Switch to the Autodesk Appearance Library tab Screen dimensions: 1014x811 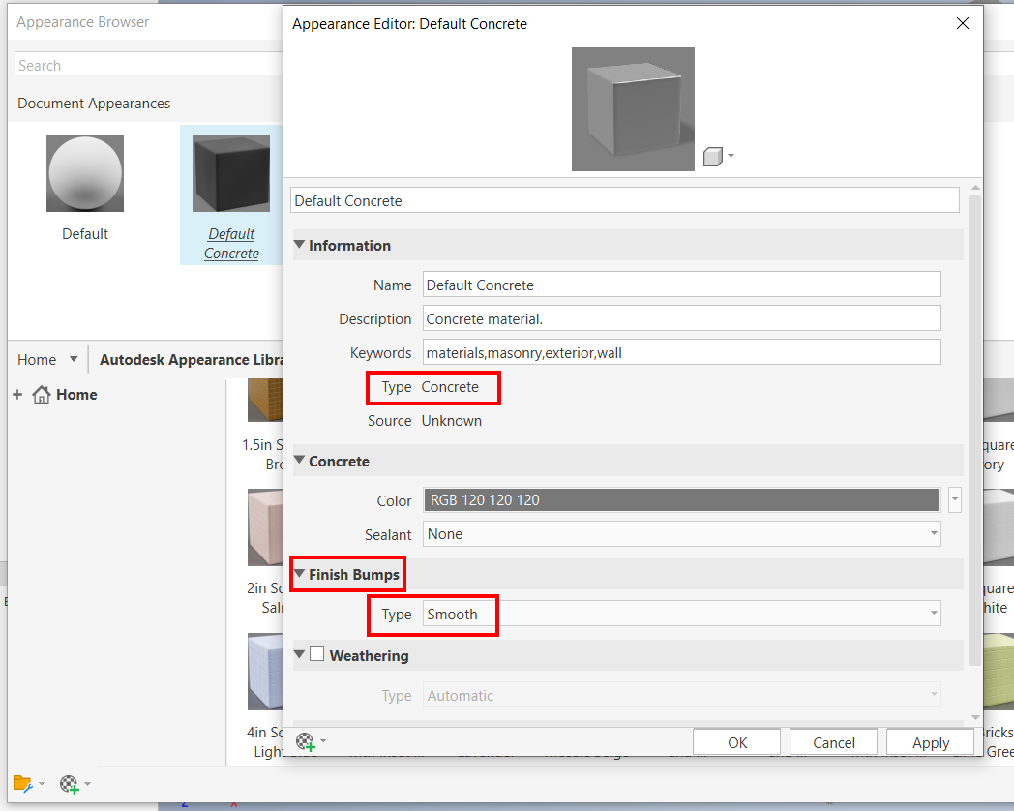[191, 359]
